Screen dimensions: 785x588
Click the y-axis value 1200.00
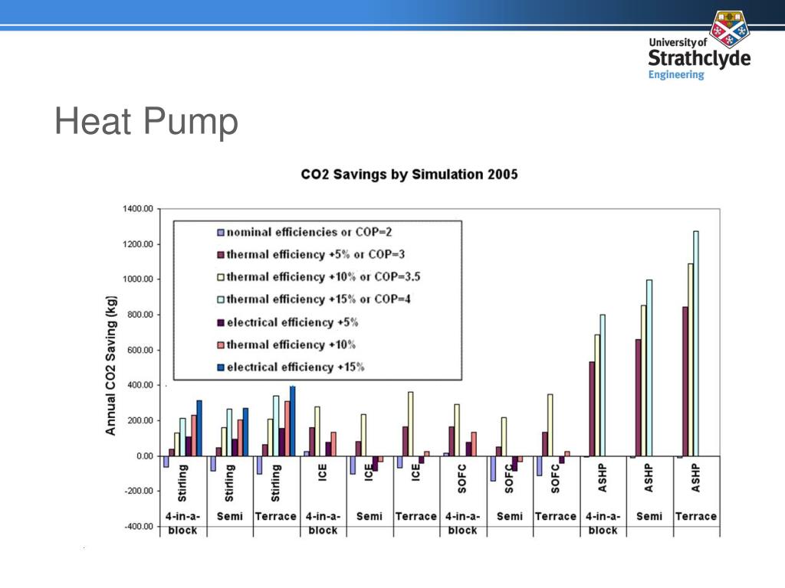point(138,244)
